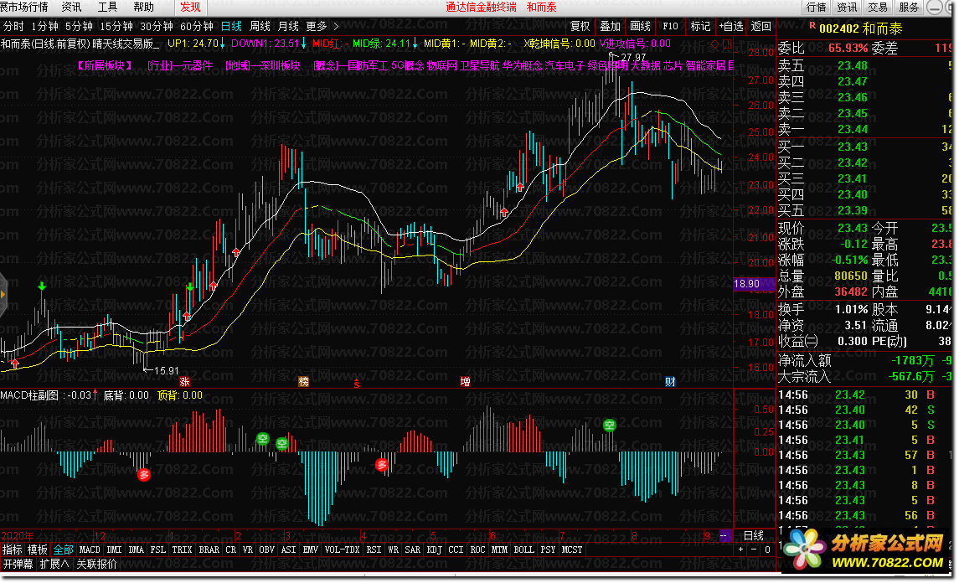The image size is (959, 583).
Task: Click red 多 marker at MACD trough
Action: tap(144, 474)
